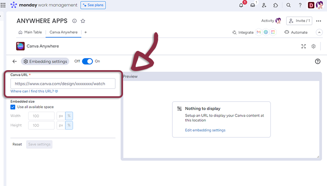Open the Canva Anywhere view settings gear
327x186 pixels.
[314, 46]
